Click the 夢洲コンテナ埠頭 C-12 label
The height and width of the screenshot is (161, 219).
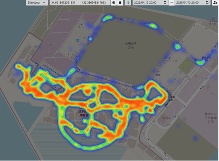pyautogui.click(x=211, y=118)
